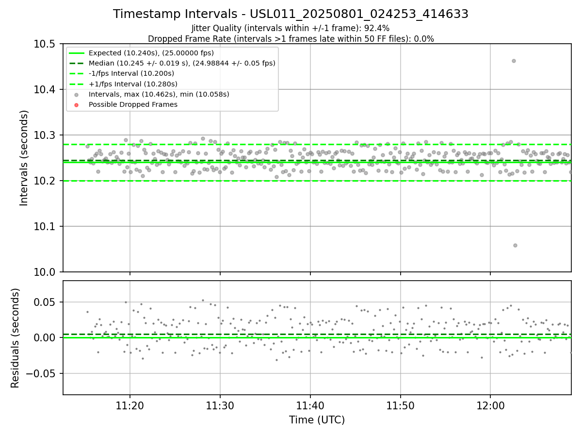Click the 'Possible Dropped Frames' legend entry
The height and width of the screenshot is (437, 582).
coord(133,104)
